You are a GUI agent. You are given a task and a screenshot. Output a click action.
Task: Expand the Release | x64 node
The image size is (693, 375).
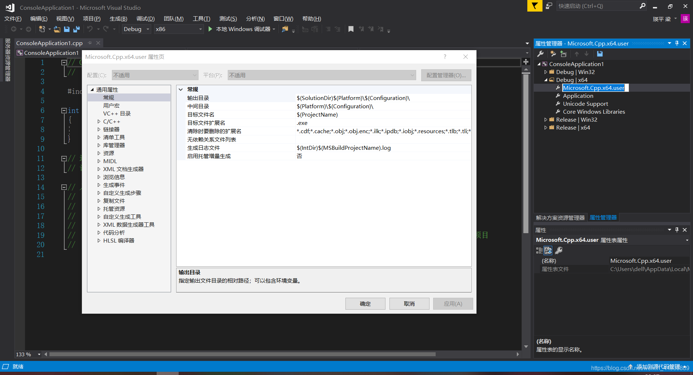546,128
